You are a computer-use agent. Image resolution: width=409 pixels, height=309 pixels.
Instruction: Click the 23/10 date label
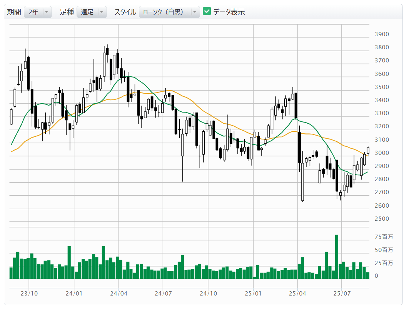29,293
